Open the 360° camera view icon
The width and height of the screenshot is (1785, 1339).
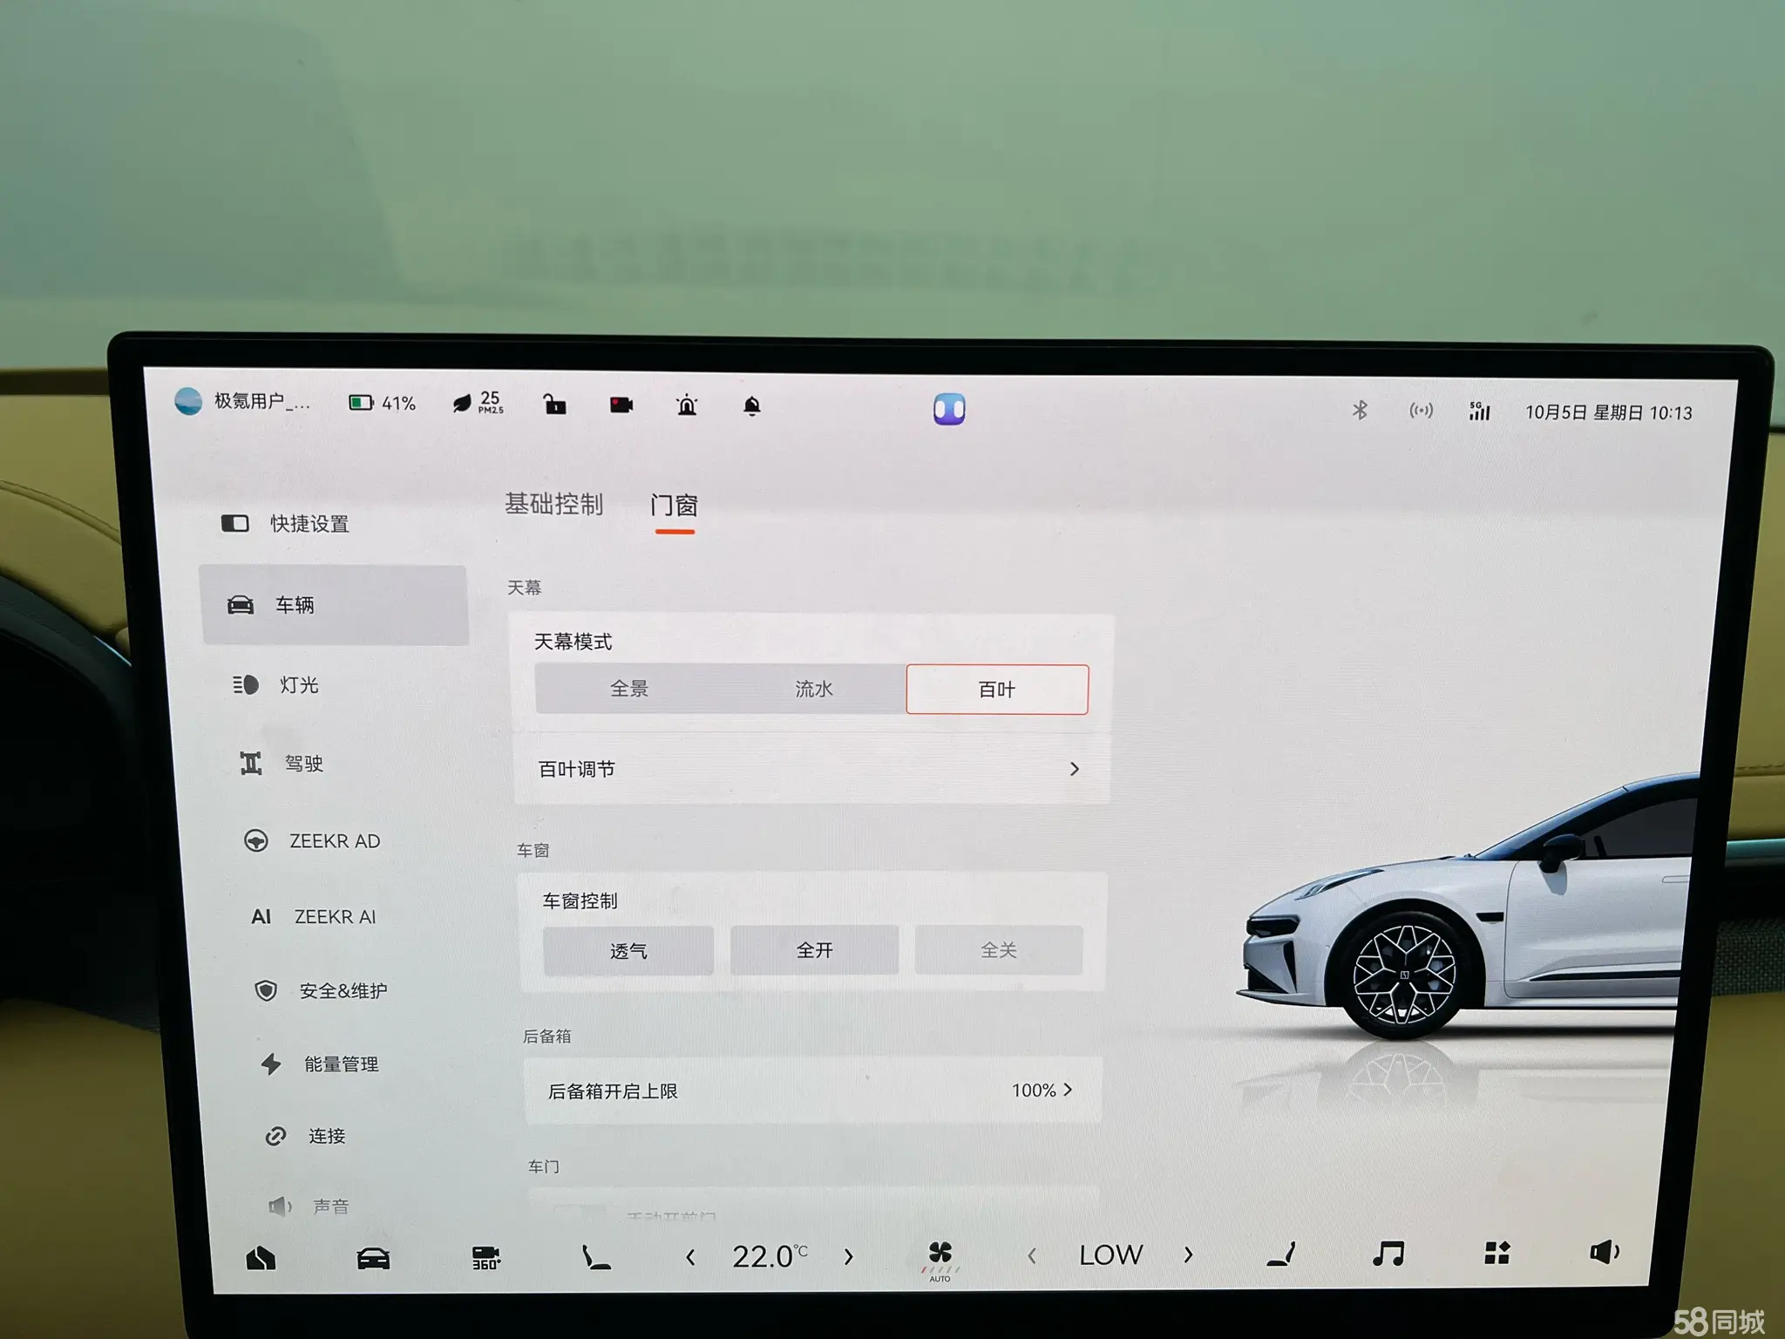(x=485, y=1257)
